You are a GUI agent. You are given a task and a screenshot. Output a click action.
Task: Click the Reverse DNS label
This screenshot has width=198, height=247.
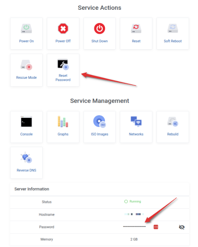(x=26, y=170)
